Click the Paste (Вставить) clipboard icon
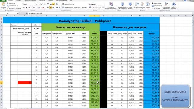194x109 pixels. (3, 5)
